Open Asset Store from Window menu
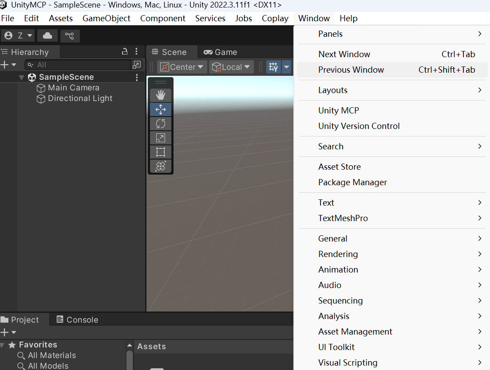Screen dimensions: 490x370 click(392, 167)
